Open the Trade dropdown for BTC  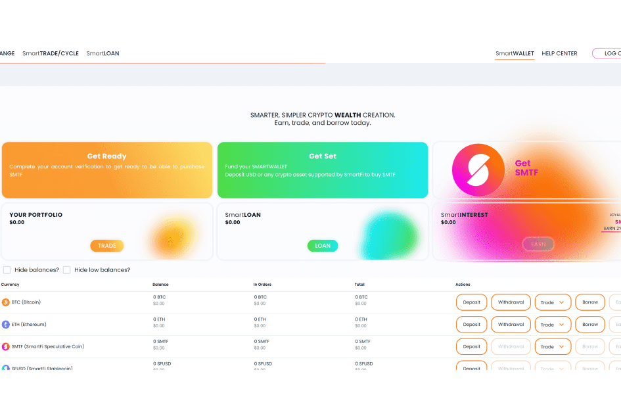(552, 302)
